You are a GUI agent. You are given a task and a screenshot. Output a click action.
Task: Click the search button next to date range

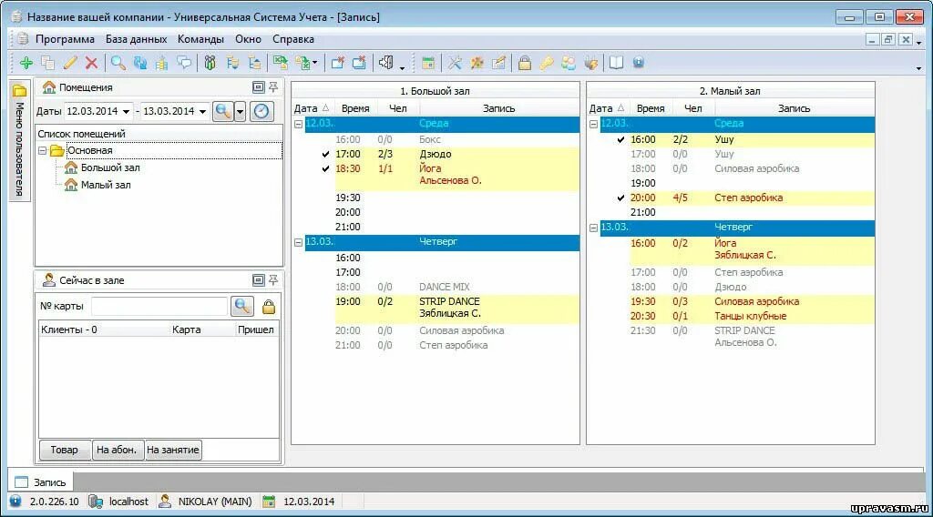[223, 111]
